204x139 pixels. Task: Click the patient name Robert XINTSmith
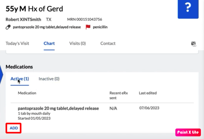23,20
